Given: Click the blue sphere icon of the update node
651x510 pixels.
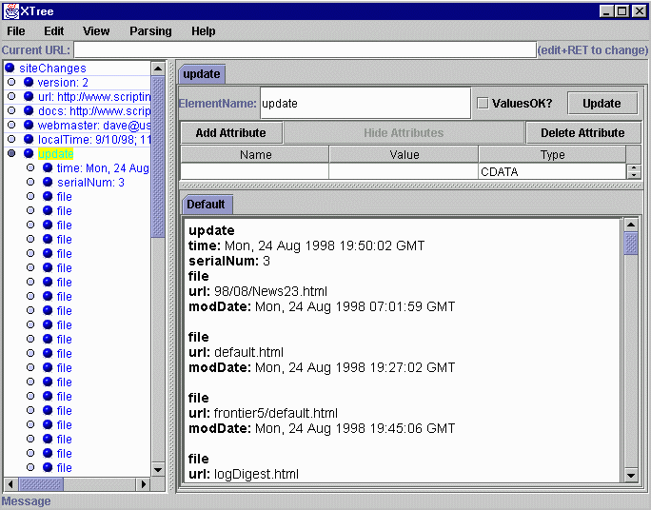Looking at the screenshot, I should coord(29,154).
